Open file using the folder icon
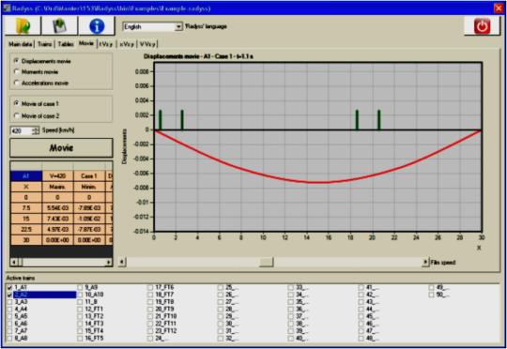The width and height of the screenshot is (507, 349). tap(23, 26)
